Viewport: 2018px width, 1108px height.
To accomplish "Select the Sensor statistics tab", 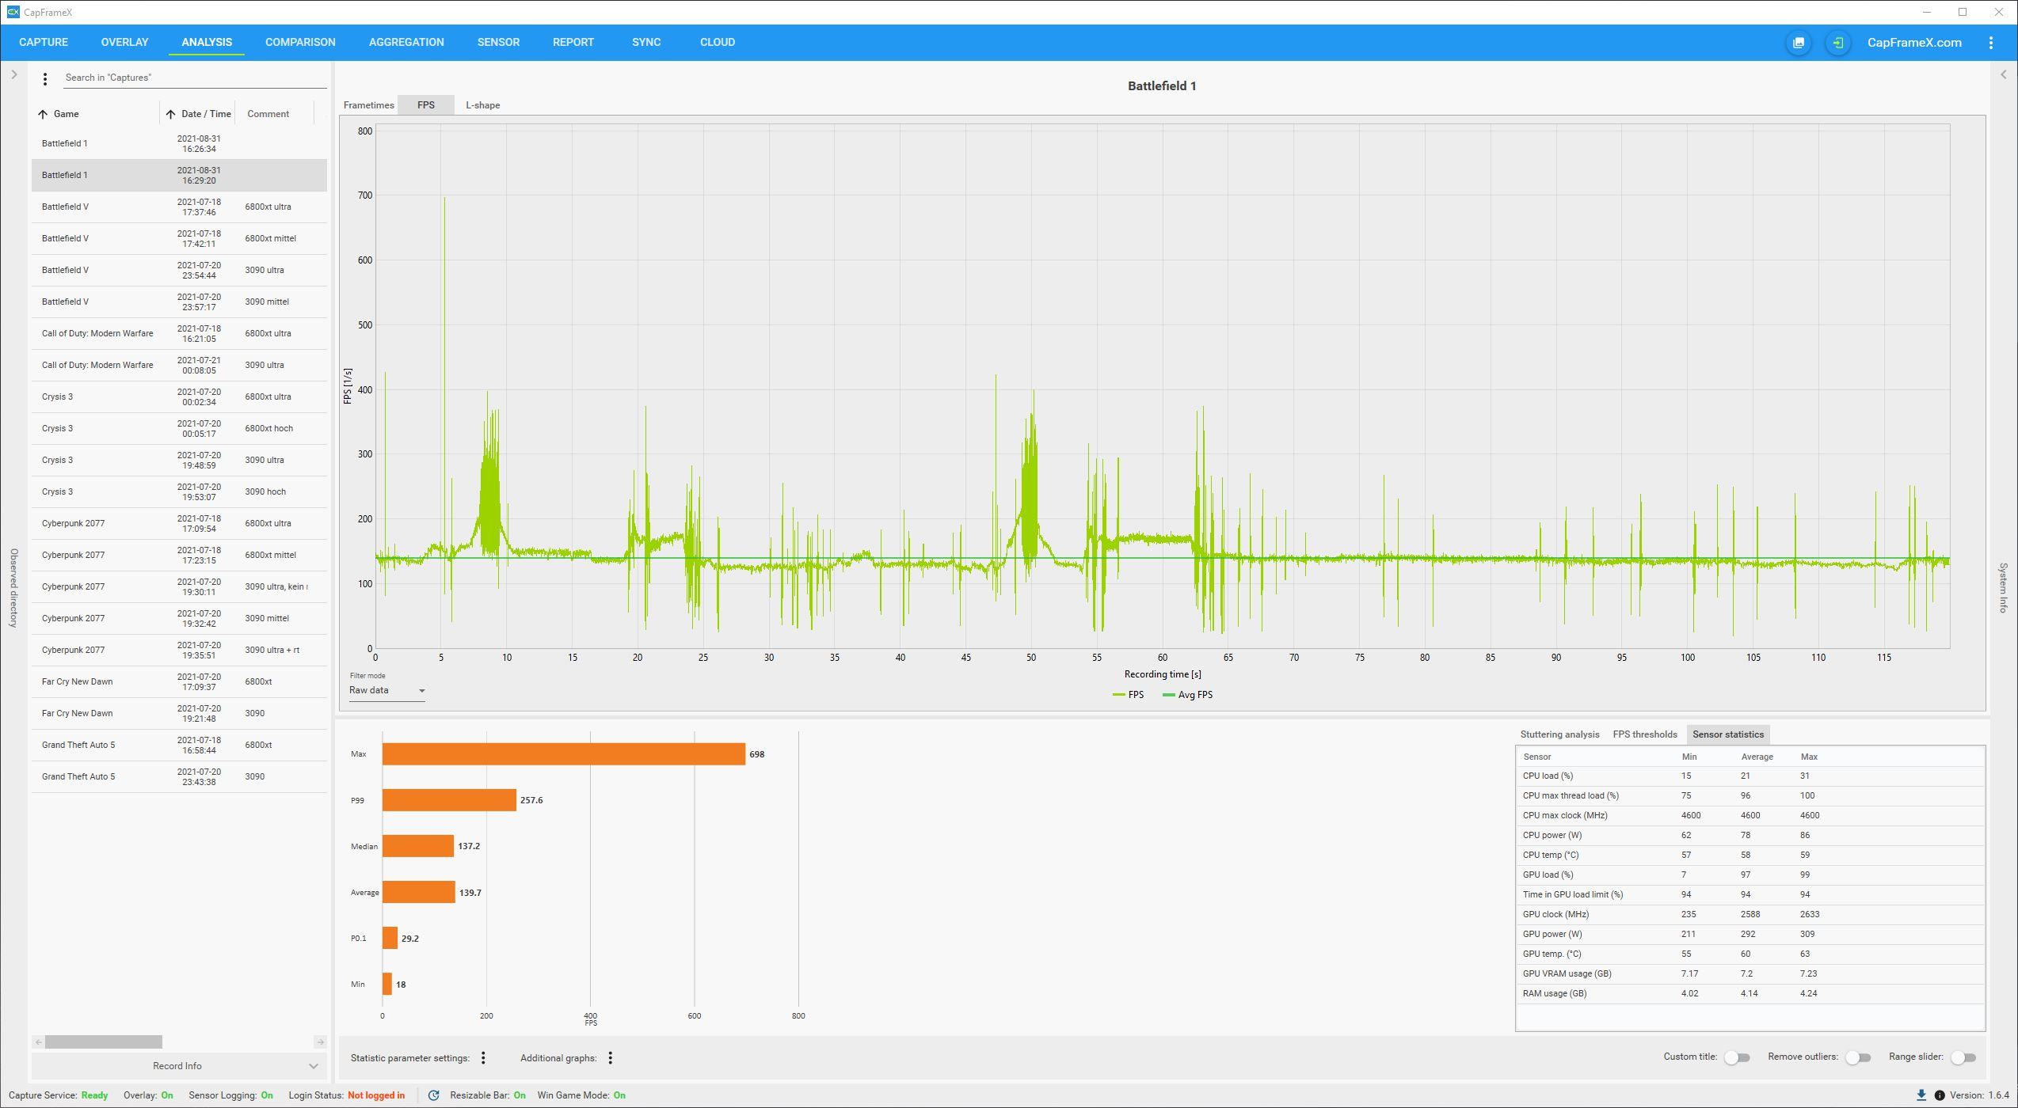I will (x=1728, y=734).
